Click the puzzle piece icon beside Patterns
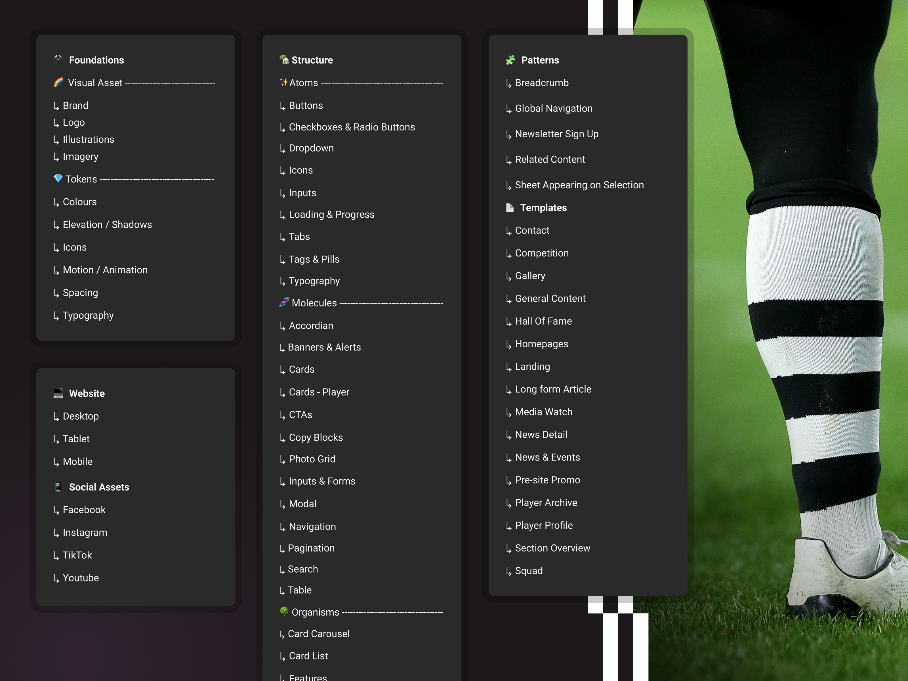This screenshot has width=908, height=681. pos(510,60)
